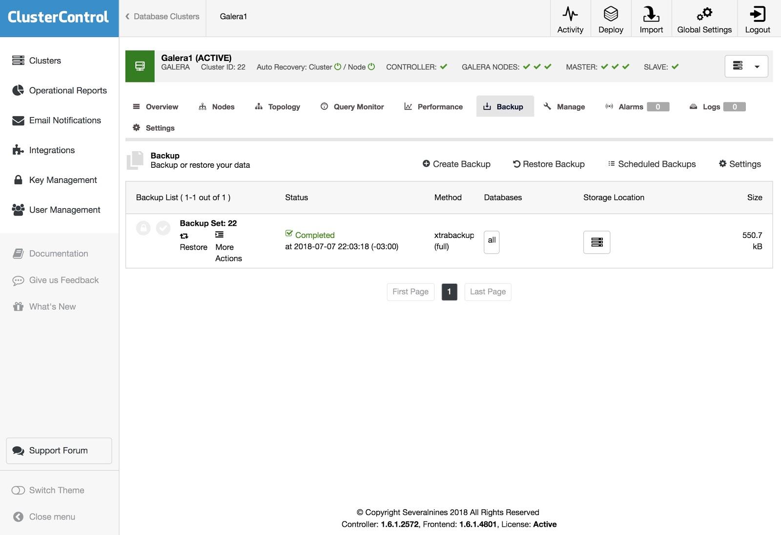This screenshot has height=535, width=781.
Task: Open the Activity panel icon
Action: (x=570, y=14)
